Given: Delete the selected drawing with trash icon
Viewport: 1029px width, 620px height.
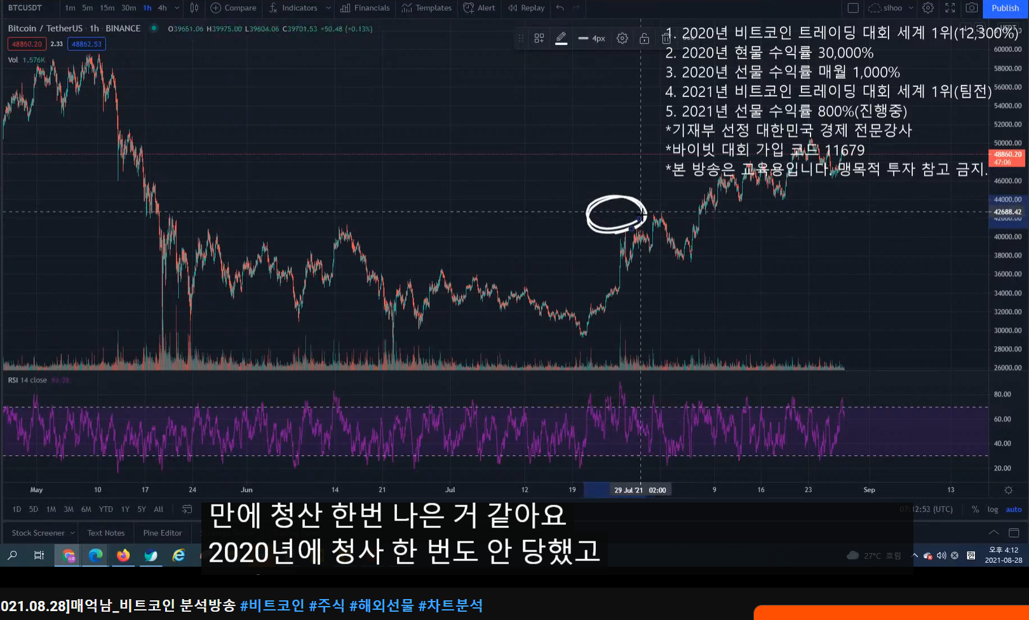Looking at the screenshot, I should coord(666,39).
